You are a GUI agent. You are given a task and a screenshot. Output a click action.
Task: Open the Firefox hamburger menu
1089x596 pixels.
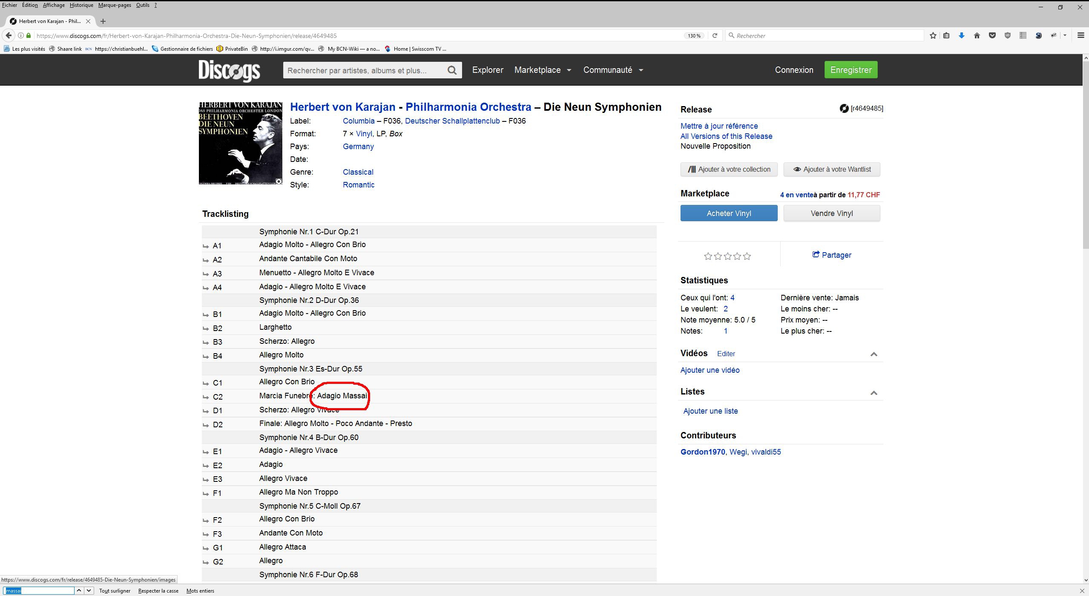click(x=1081, y=35)
